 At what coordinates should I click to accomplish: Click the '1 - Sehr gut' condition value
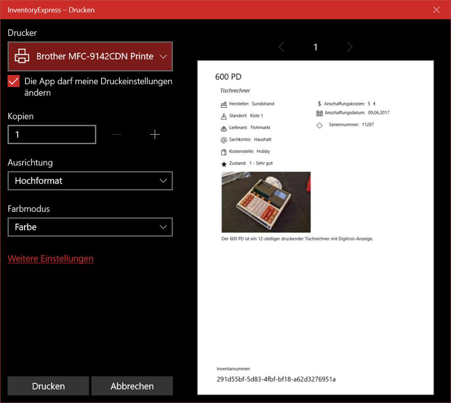click(261, 163)
